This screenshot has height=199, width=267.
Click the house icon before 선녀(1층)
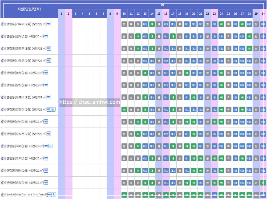[x=3, y=122]
